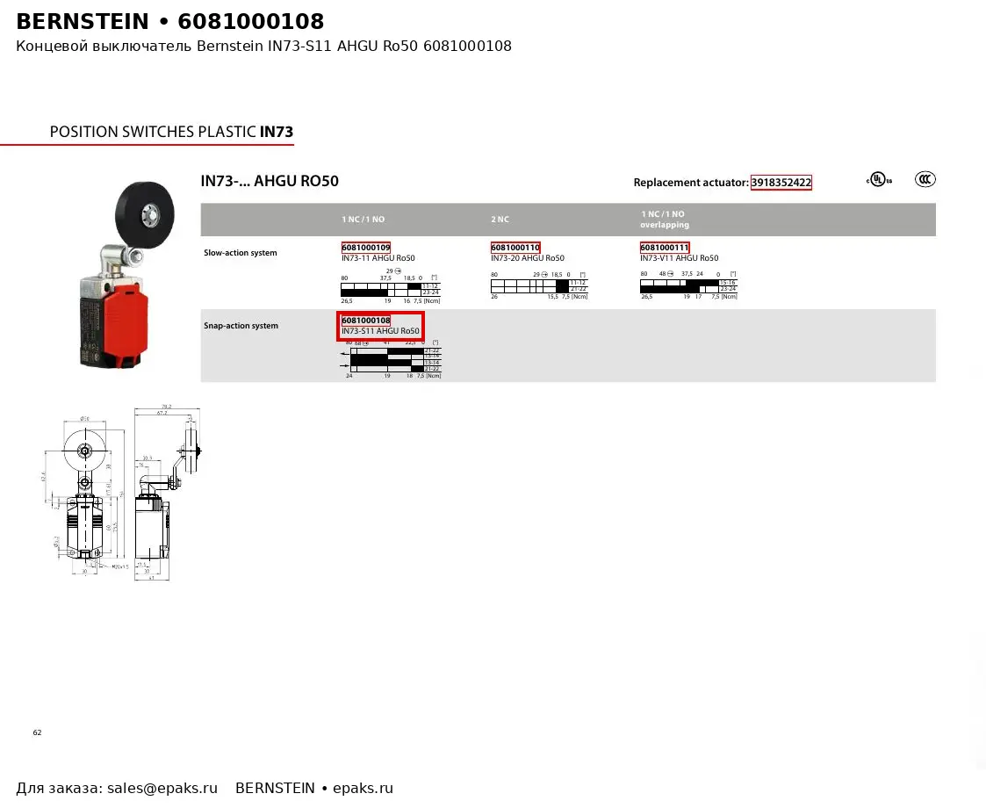Viewport: 986px width, 808px height.
Task: Click the switching diagram for 6081000111
Action: pos(688,285)
